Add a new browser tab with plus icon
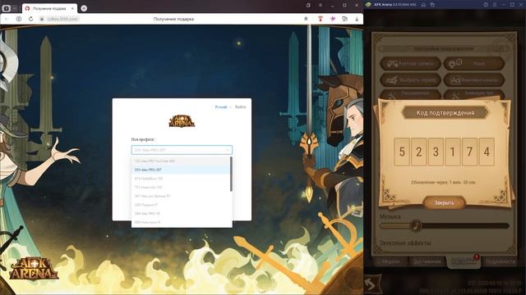The image size is (526, 295). click(x=84, y=8)
